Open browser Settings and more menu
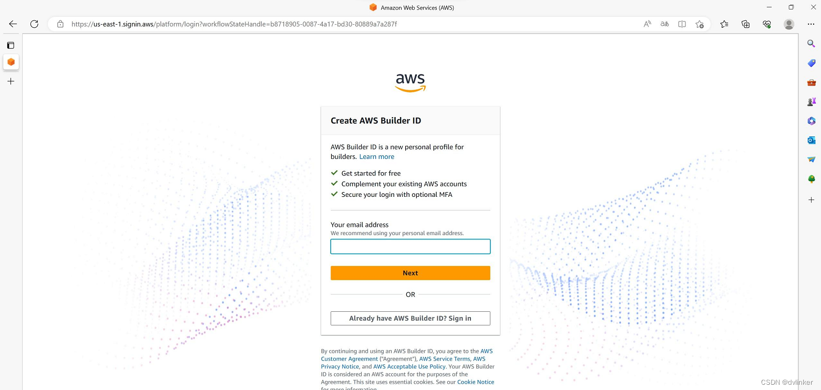The height and width of the screenshot is (390, 821). pos(810,24)
